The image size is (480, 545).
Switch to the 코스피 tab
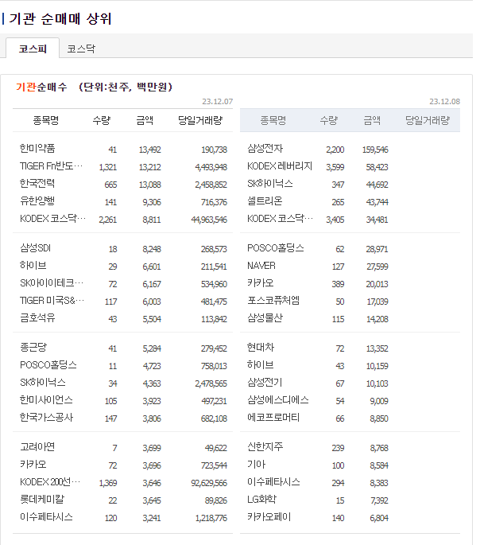coord(33,49)
